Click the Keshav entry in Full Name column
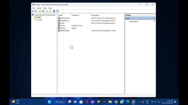188x105 pixels. pyautogui.click(x=74, y=28)
